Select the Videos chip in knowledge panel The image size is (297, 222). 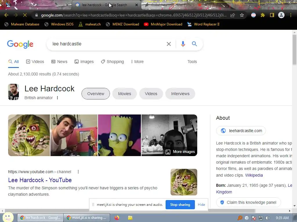[x=151, y=94]
